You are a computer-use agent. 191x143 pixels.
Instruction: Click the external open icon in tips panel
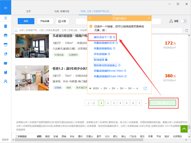pos(145,88)
